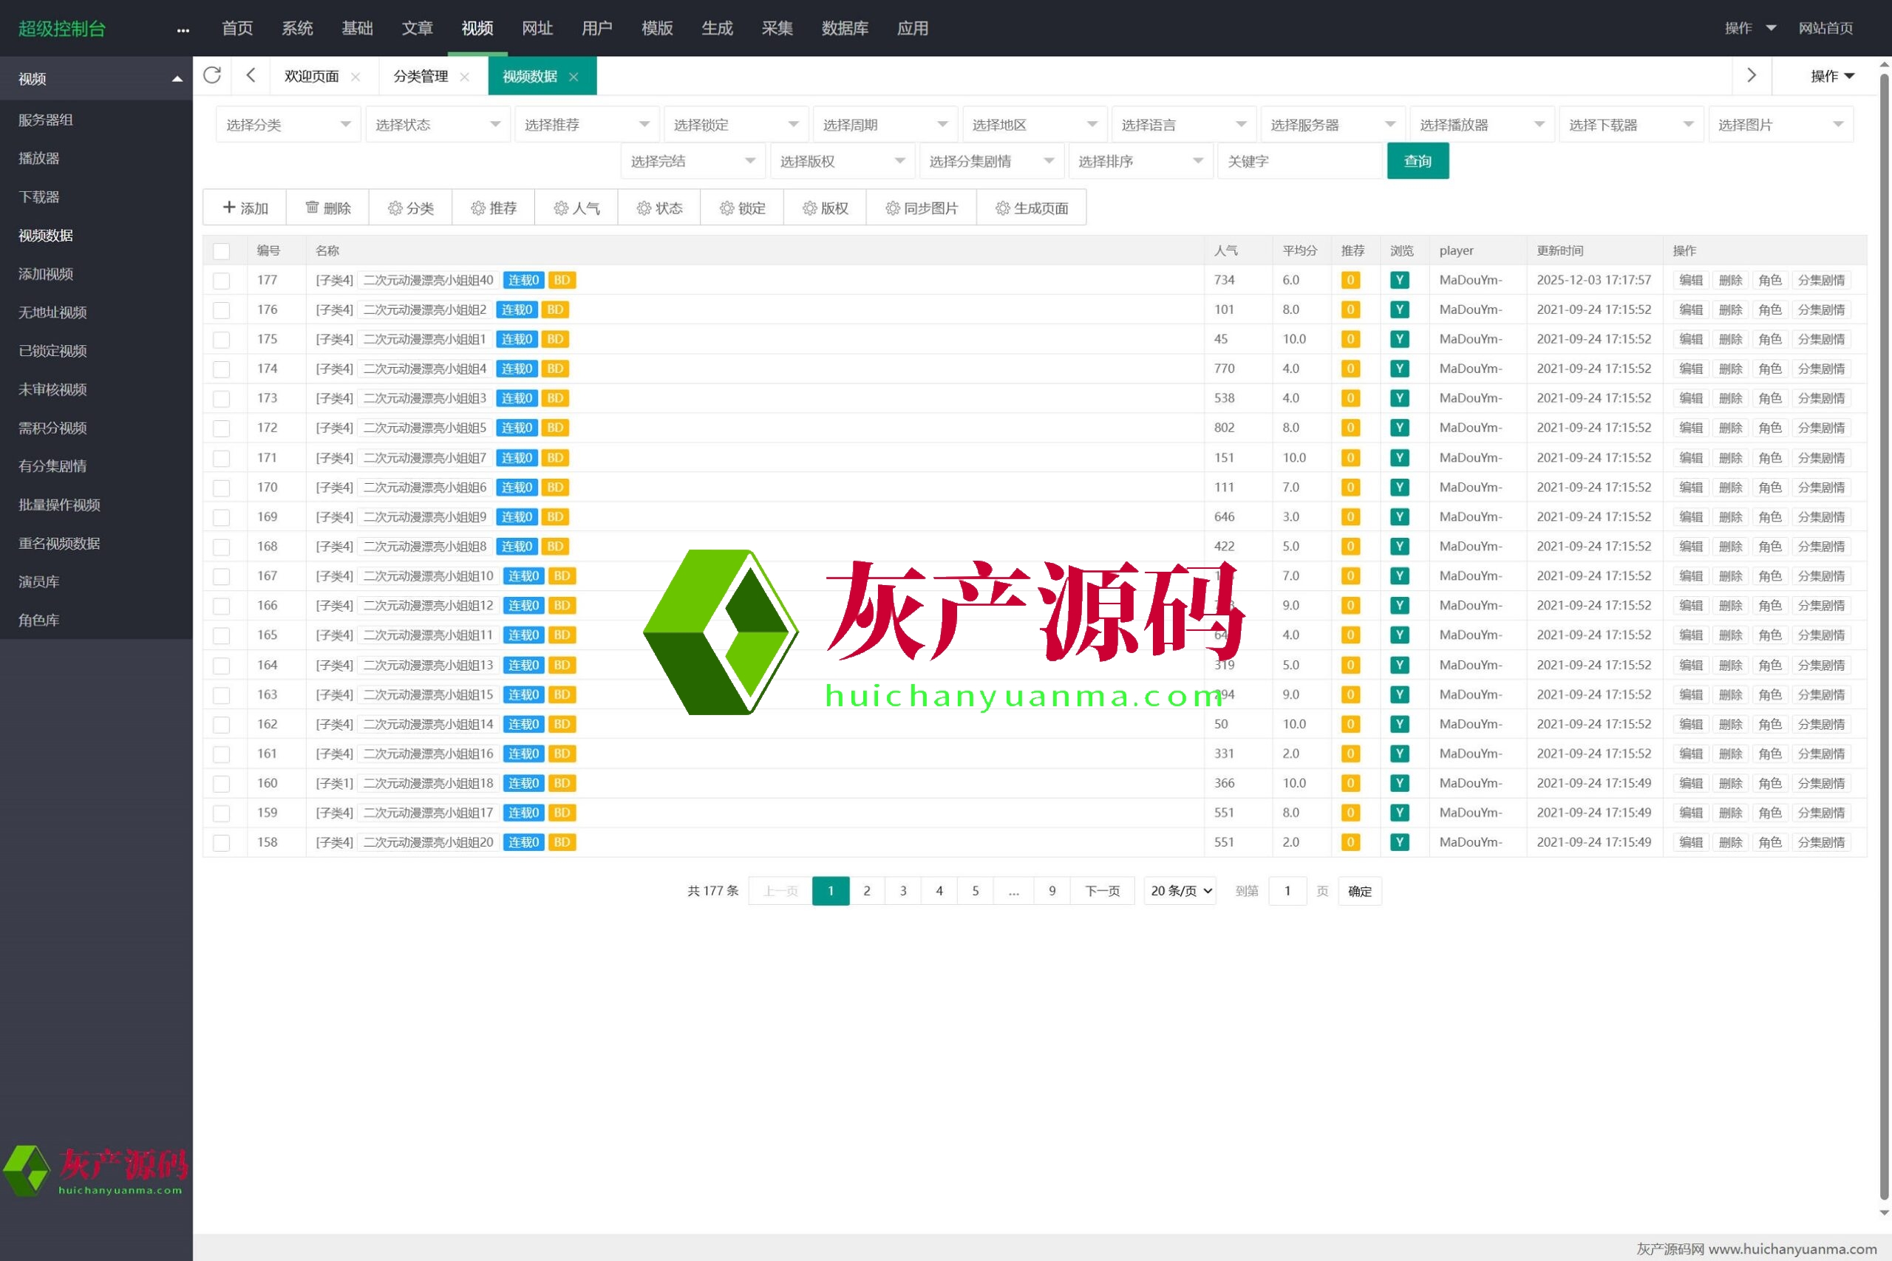Click the green 查询 button

coord(1418,162)
